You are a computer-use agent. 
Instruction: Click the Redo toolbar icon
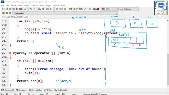[x=34, y=9]
